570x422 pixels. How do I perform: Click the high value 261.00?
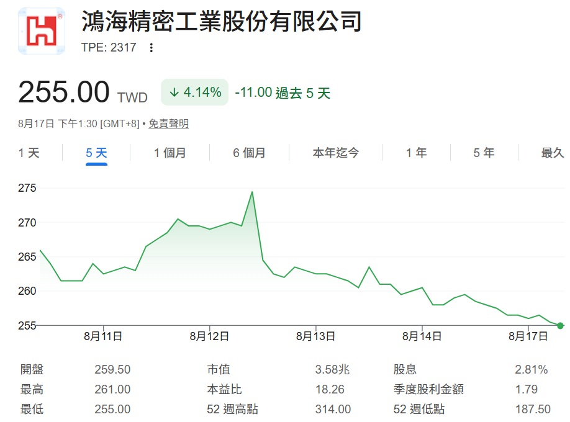(112, 389)
